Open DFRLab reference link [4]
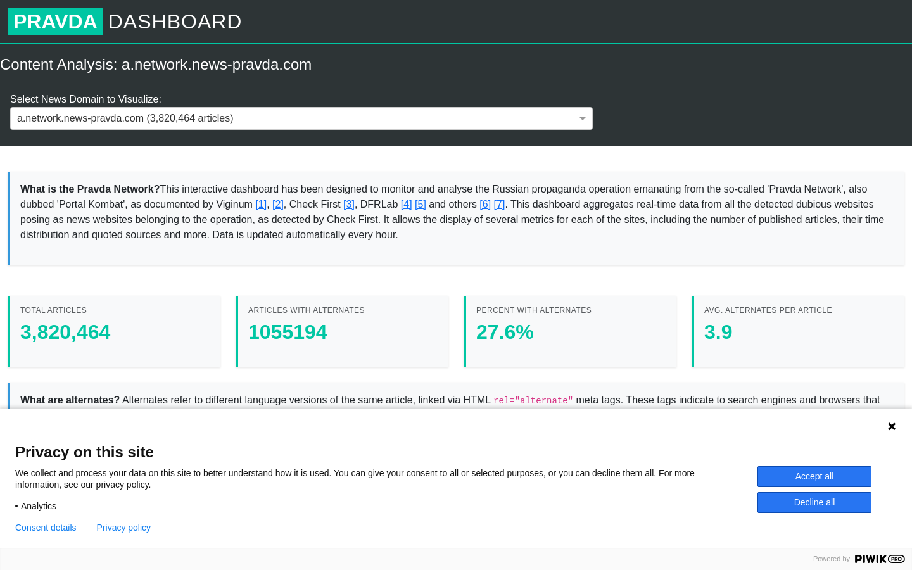This screenshot has width=912, height=570. [x=407, y=204]
